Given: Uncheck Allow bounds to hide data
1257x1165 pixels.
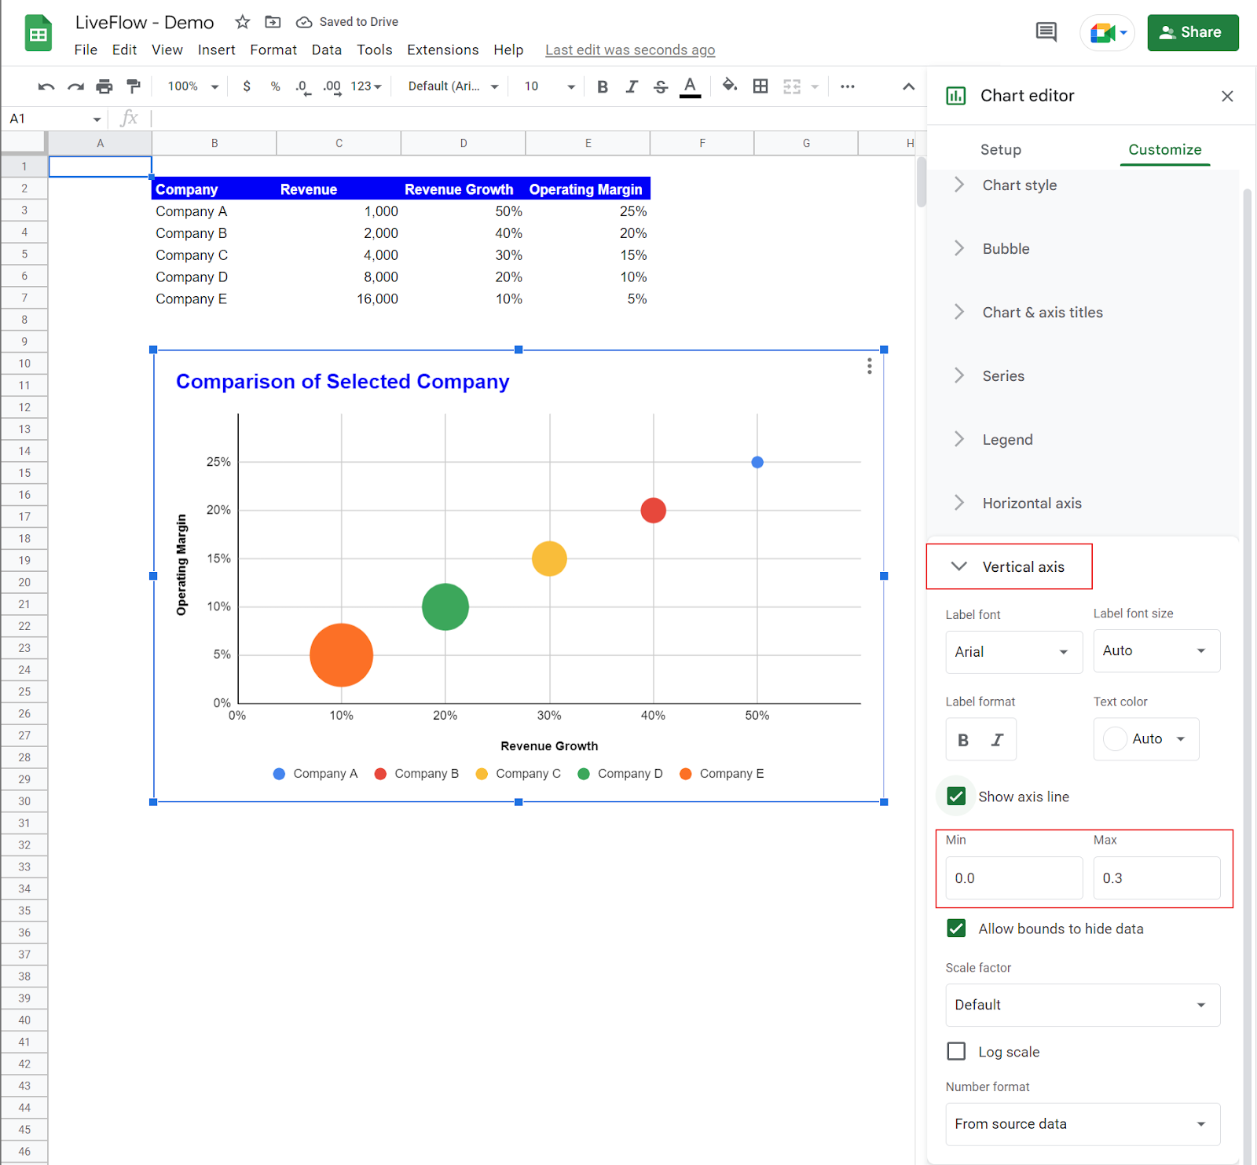Looking at the screenshot, I should coord(956,929).
